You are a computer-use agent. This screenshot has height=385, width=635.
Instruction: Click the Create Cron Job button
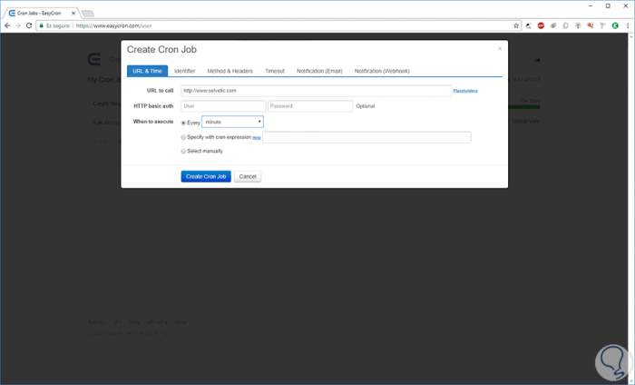[x=206, y=176]
